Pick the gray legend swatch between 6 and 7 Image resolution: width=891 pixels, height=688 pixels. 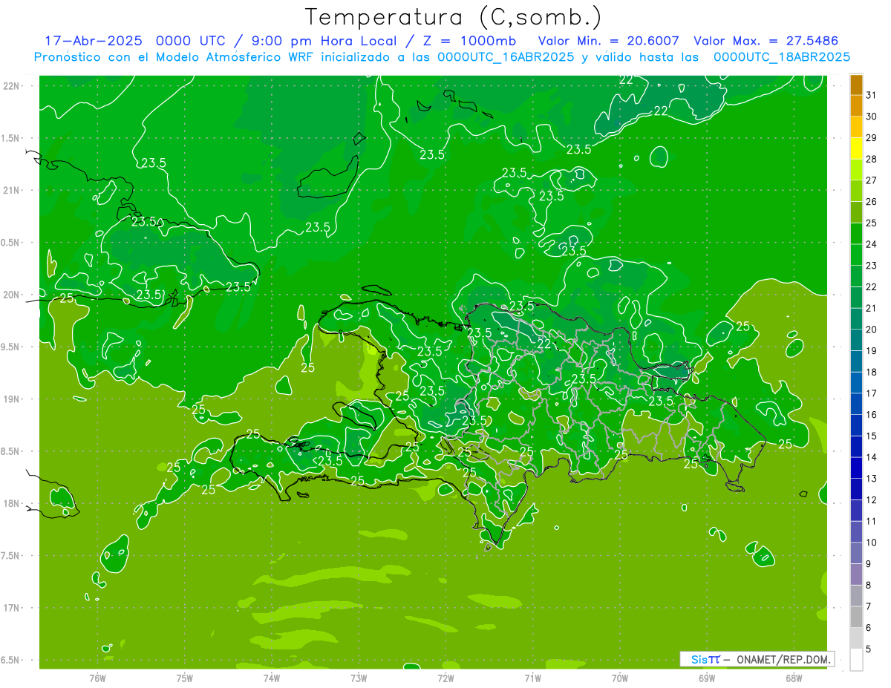tap(857, 617)
